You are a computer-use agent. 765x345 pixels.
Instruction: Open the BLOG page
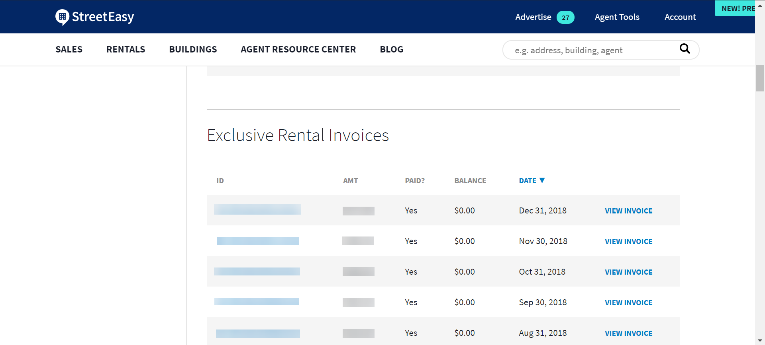(x=391, y=49)
